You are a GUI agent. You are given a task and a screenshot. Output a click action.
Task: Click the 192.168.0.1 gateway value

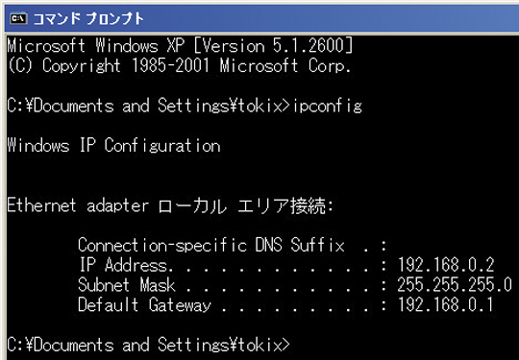click(x=446, y=304)
